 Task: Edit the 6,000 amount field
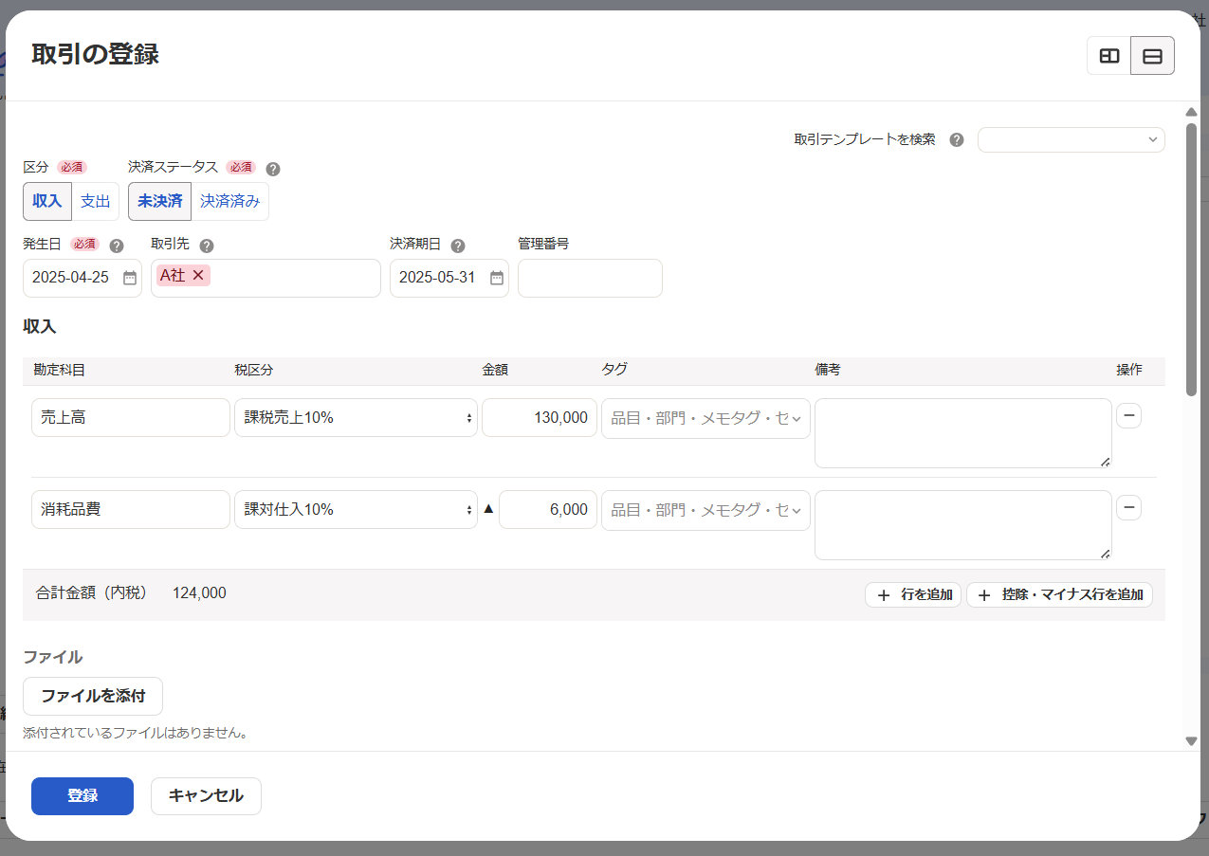548,509
